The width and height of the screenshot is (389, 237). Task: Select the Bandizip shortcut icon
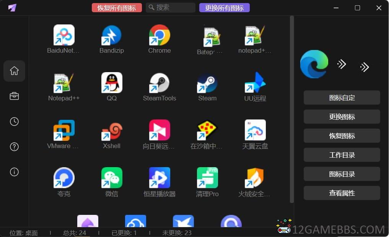pos(111,35)
